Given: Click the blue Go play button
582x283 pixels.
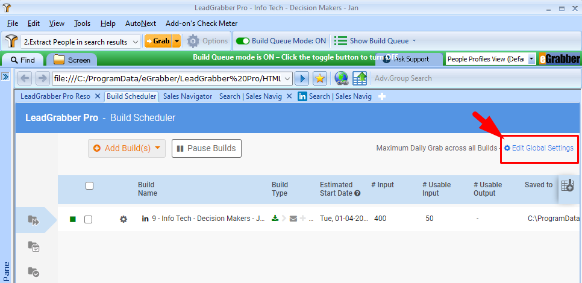Looking at the screenshot, I should pyautogui.click(x=302, y=78).
